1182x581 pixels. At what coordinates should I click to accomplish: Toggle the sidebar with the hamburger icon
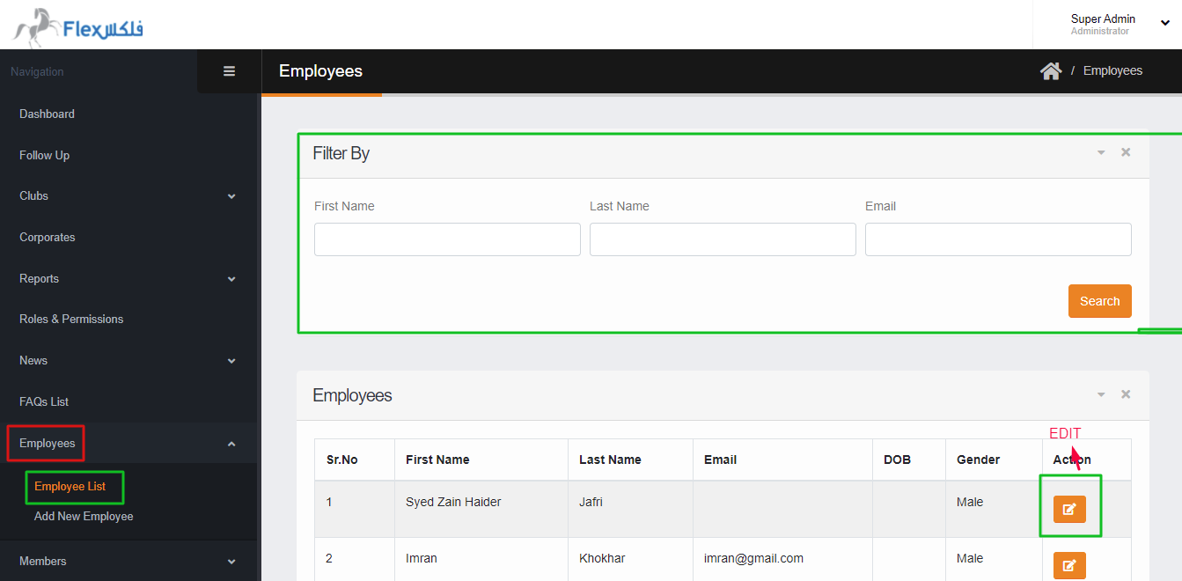pos(229,70)
